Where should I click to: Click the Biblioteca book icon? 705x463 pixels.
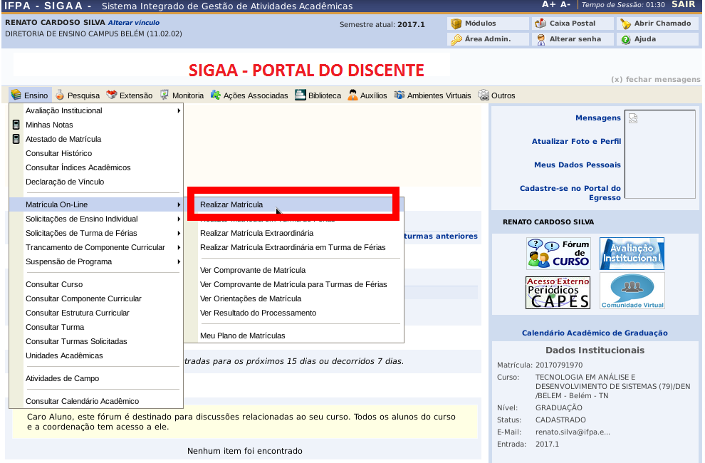click(x=301, y=95)
